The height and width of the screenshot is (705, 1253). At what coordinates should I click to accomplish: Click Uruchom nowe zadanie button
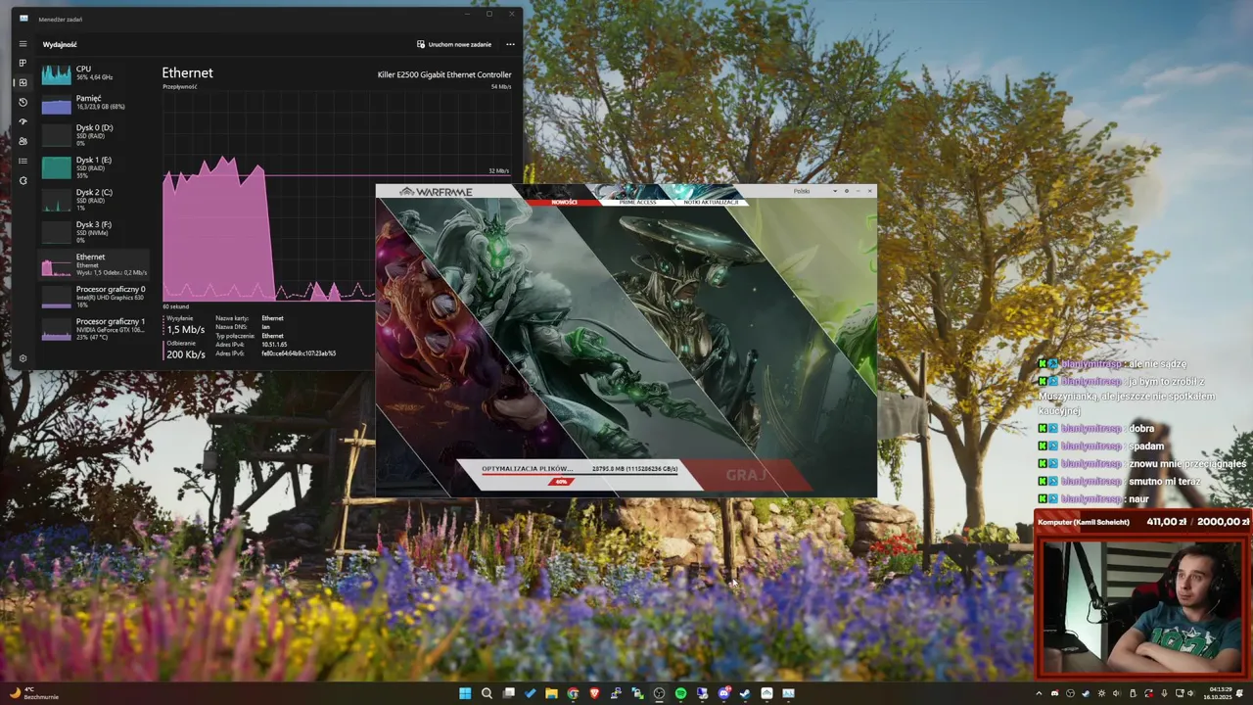[454, 44]
